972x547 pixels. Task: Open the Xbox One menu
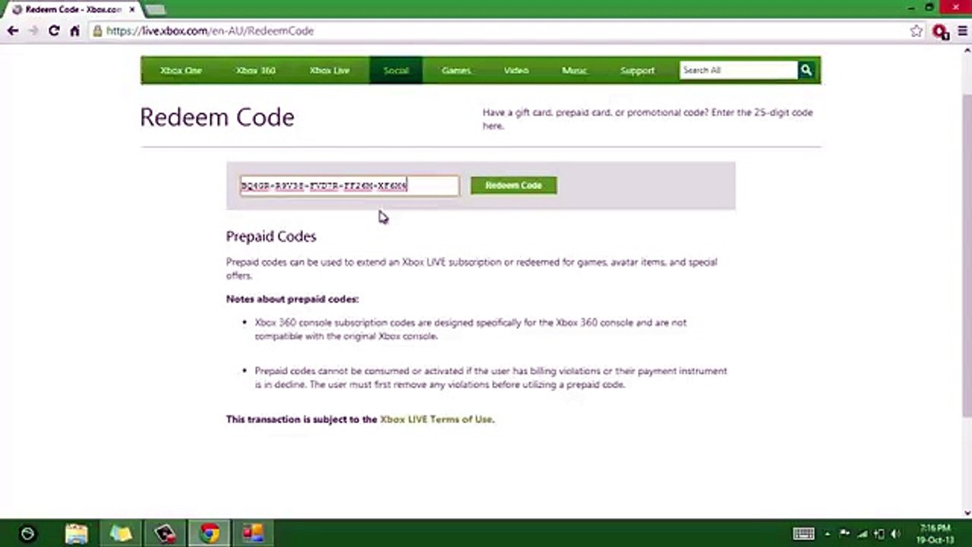pyautogui.click(x=181, y=70)
